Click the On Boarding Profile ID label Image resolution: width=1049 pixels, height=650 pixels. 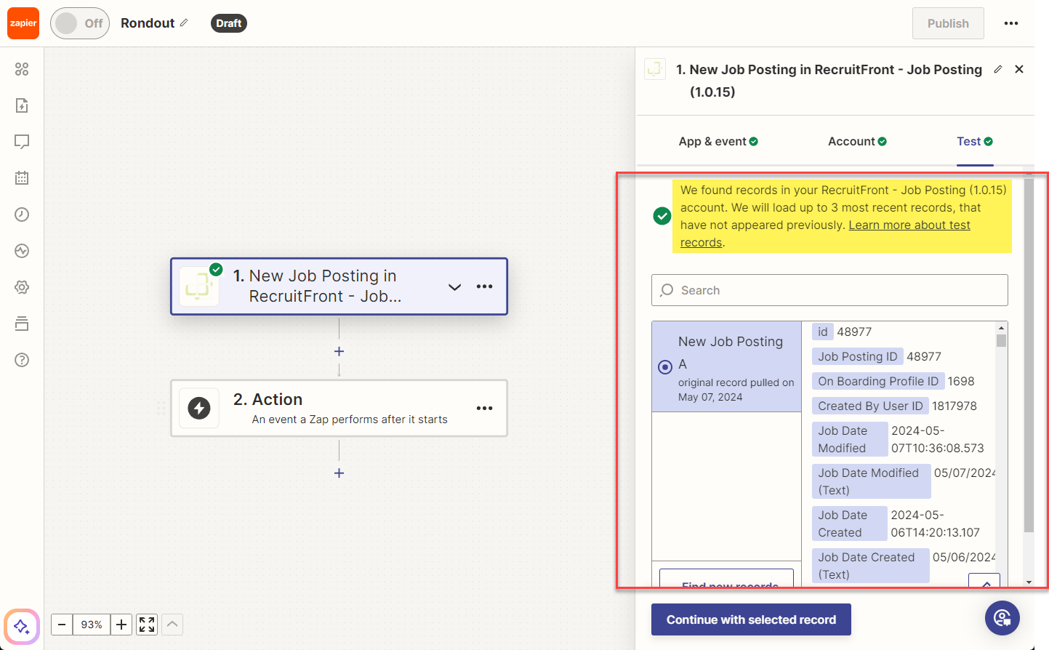[x=878, y=381]
